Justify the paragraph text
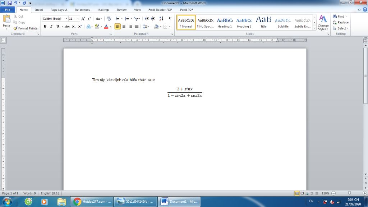The width and height of the screenshot is (368, 207). [x=137, y=26]
